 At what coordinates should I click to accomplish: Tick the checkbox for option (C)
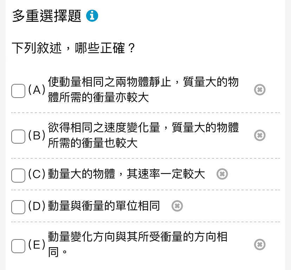pos(18,176)
